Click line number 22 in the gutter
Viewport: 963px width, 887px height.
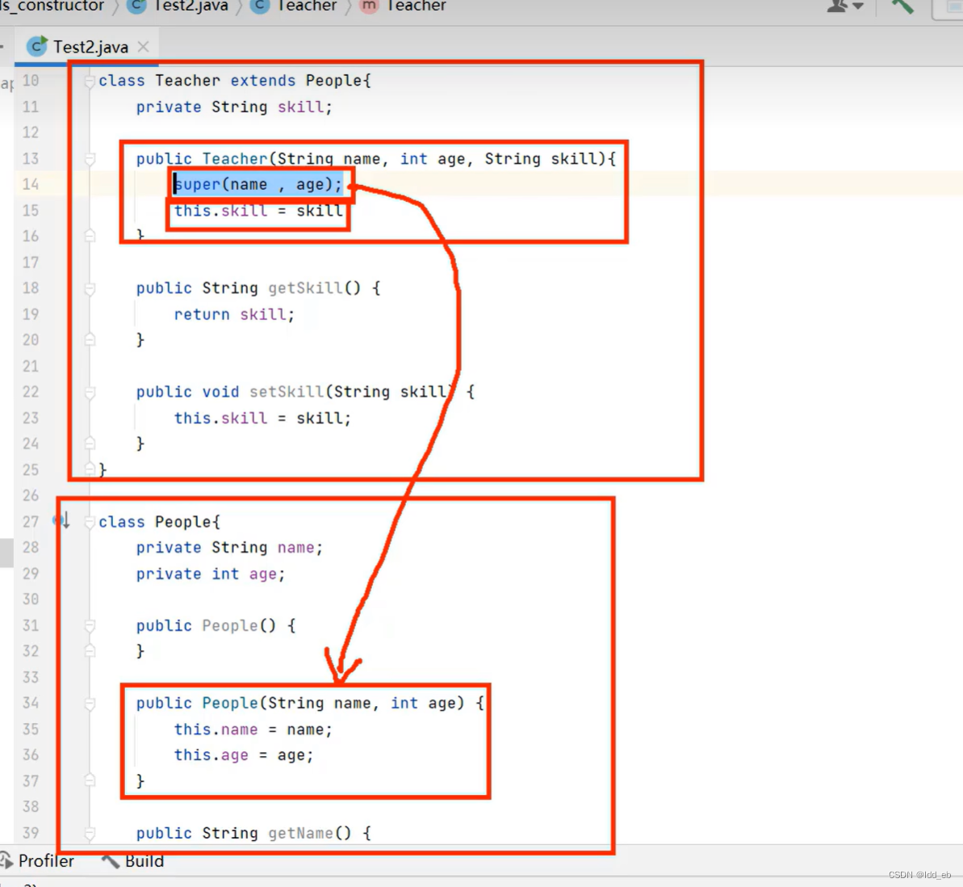tap(31, 392)
